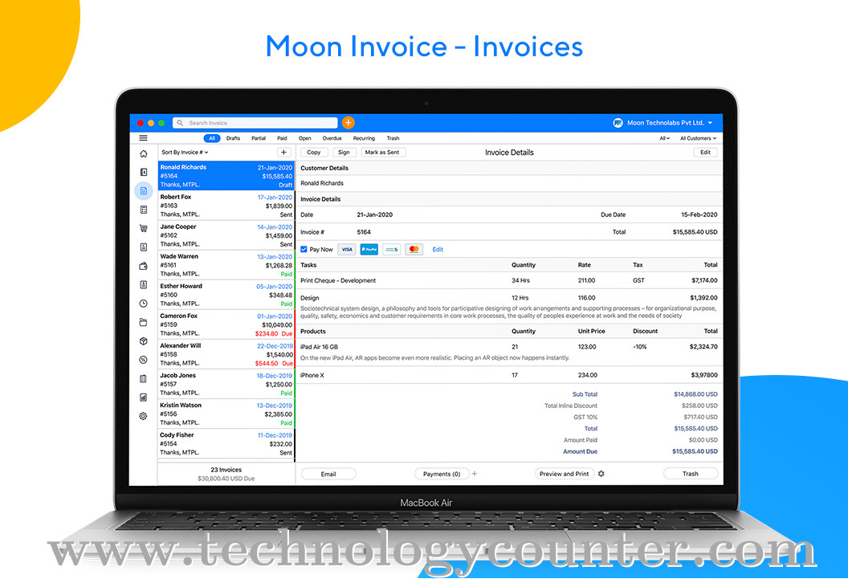Select the All filter tab
Viewport: 848px width, 579px height.
[x=212, y=138]
